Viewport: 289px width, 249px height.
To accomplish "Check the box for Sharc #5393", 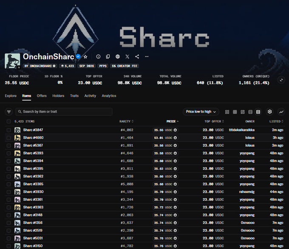I will click(8, 153).
